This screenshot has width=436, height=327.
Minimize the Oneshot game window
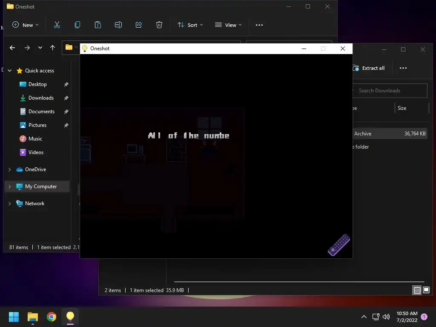pyautogui.click(x=304, y=49)
